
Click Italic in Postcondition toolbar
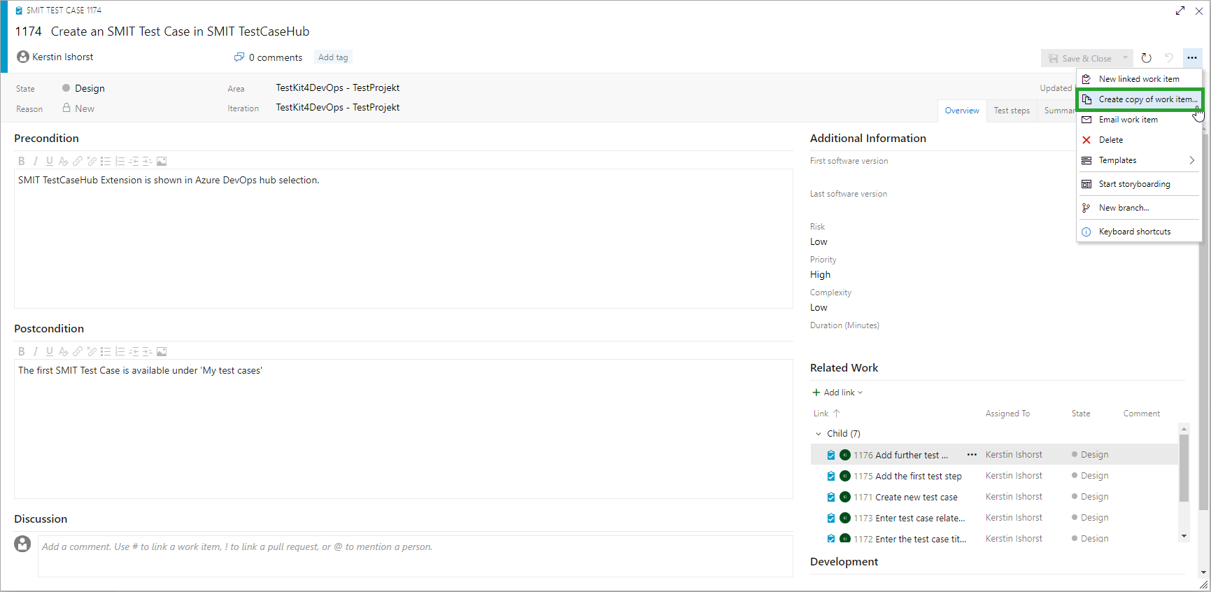(36, 352)
